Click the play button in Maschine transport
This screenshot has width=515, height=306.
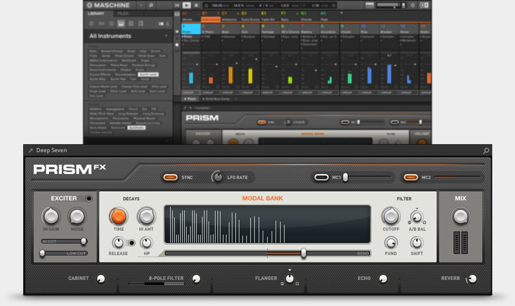[x=187, y=5]
